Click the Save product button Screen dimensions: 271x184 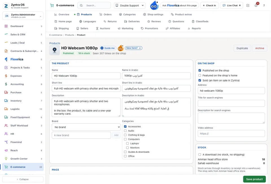(254, 179)
